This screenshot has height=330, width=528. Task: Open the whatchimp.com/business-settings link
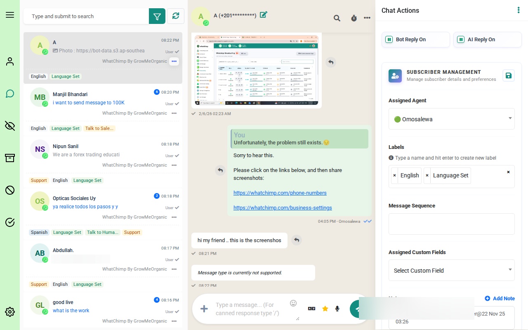tap(283, 207)
